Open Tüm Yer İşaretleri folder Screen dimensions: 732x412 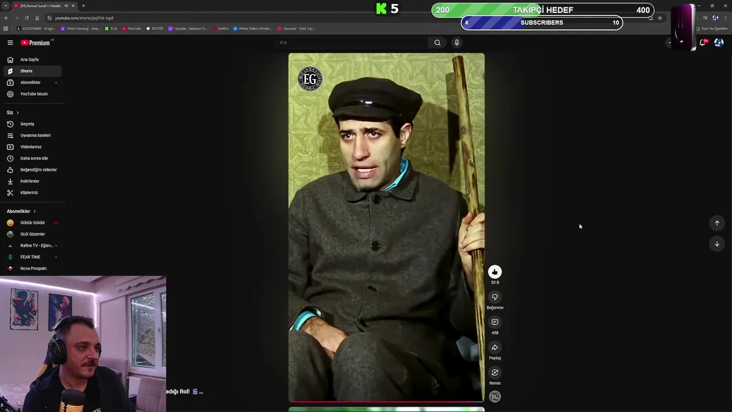[x=712, y=29]
